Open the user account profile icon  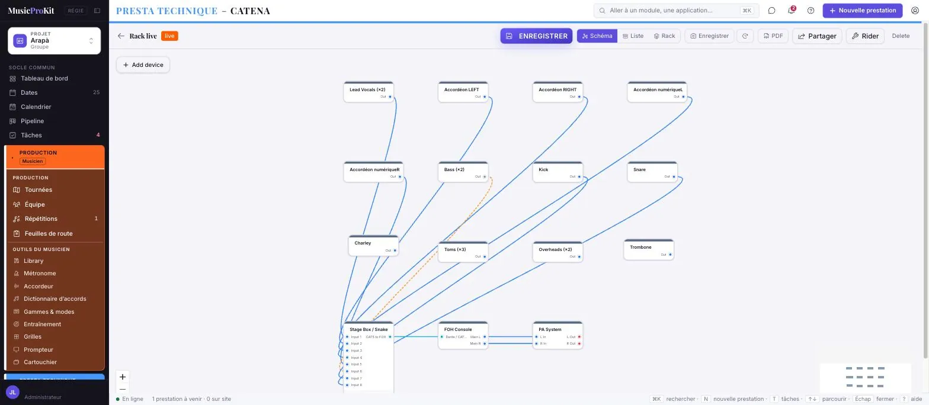pyautogui.click(x=915, y=11)
